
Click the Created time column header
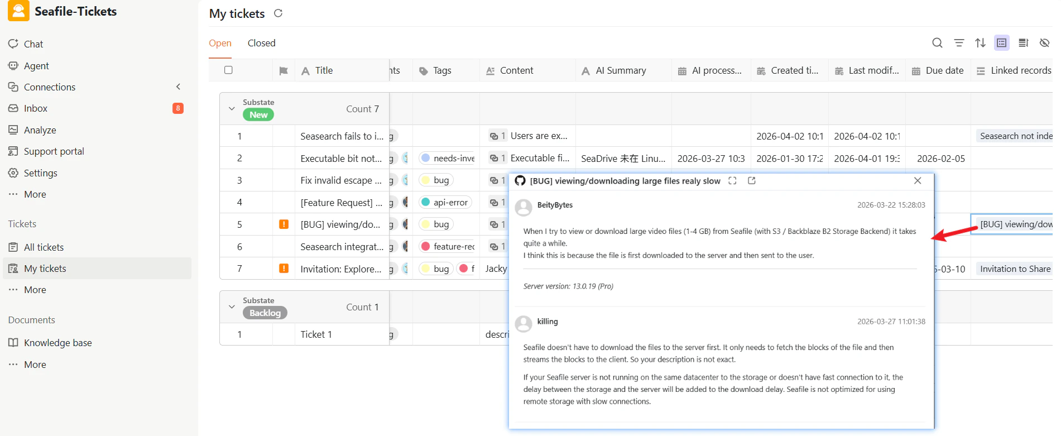[x=789, y=70]
